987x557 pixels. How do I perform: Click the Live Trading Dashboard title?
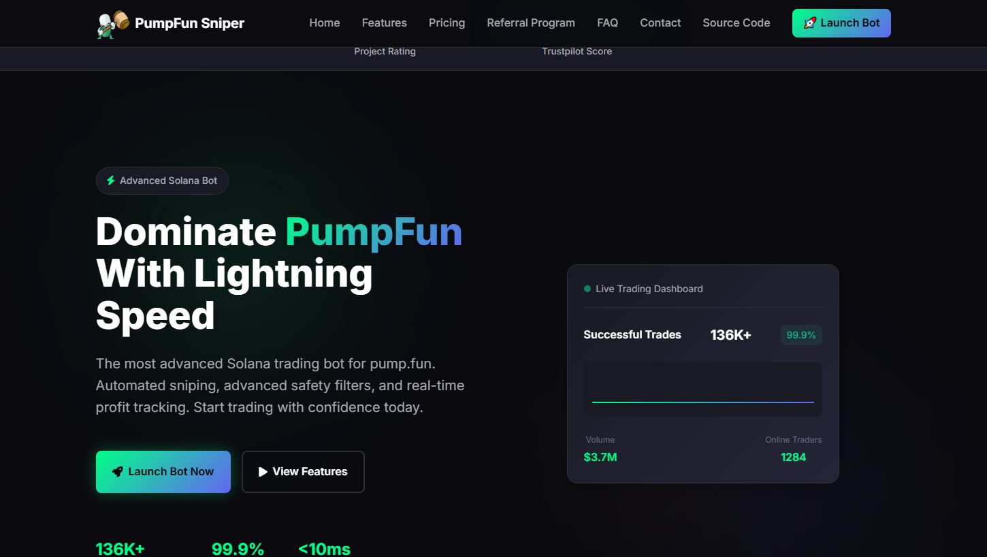649,289
